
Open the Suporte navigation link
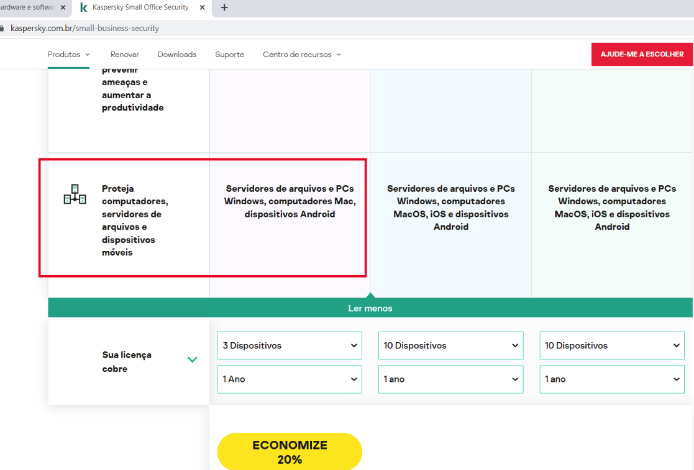pyautogui.click(x=229, y=55)
